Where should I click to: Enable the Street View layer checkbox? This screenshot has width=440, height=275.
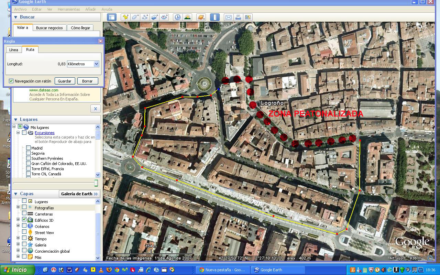(24, 232)
